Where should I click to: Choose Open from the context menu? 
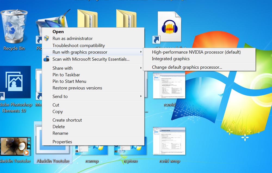pos(93,32)
